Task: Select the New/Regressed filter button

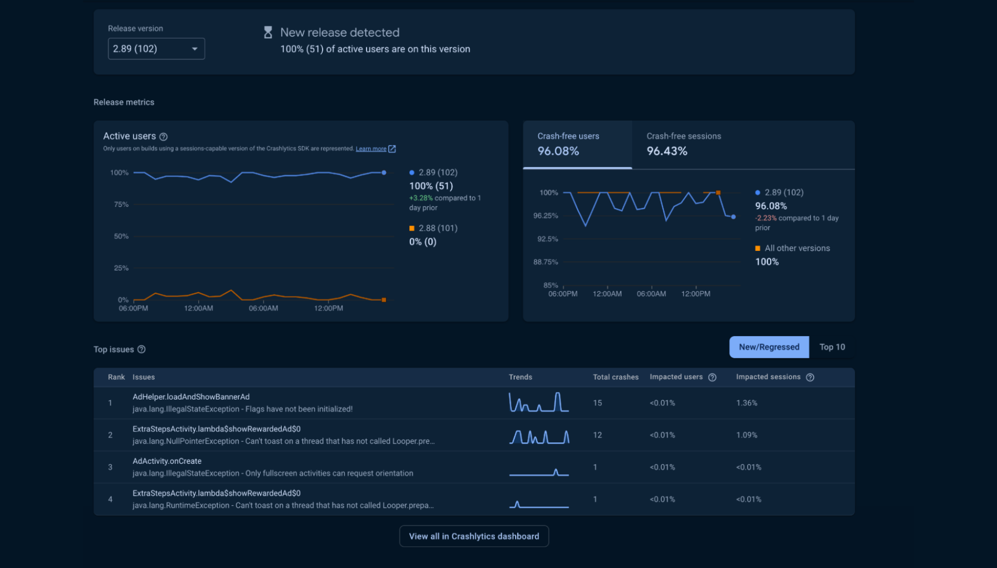Action: [x=769, y=347]
